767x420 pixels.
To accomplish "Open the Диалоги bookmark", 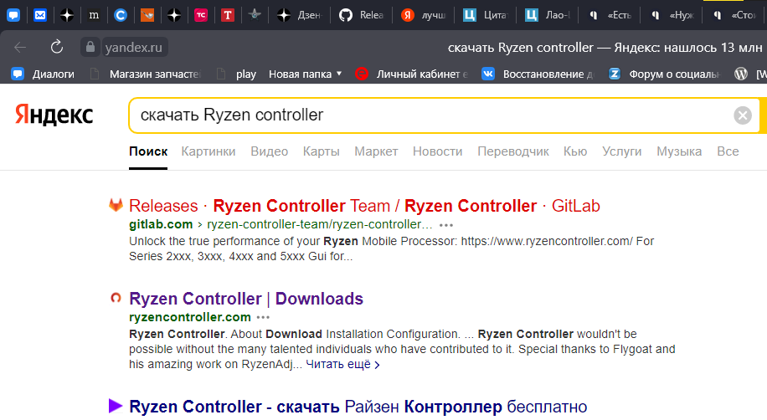I will [x=43, y=74].
